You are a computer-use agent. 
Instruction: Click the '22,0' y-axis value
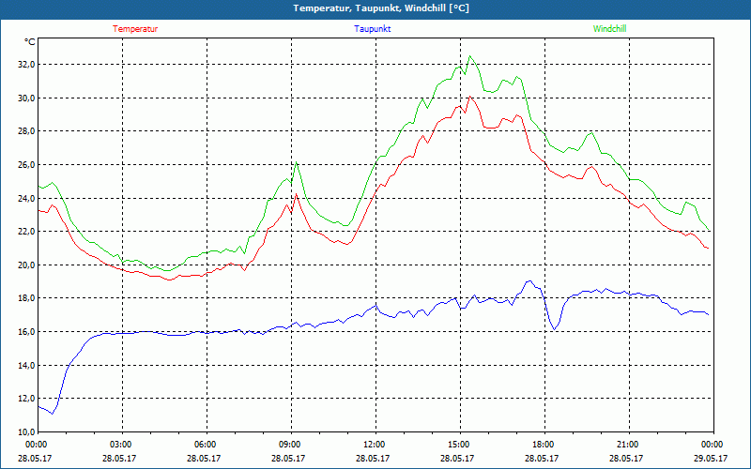[27, 232]
